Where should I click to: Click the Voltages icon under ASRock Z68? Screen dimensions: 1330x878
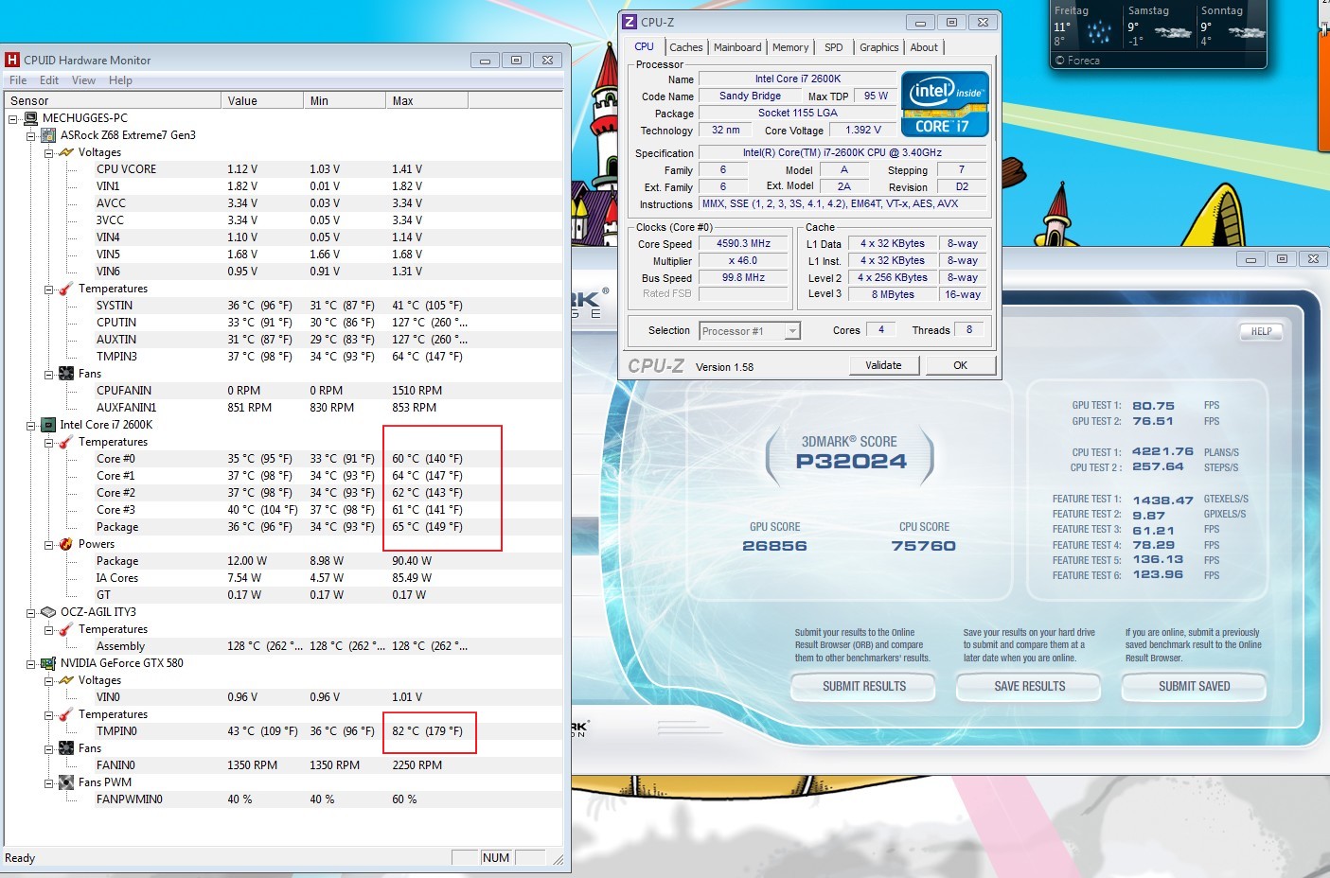(x=66, y=152)
